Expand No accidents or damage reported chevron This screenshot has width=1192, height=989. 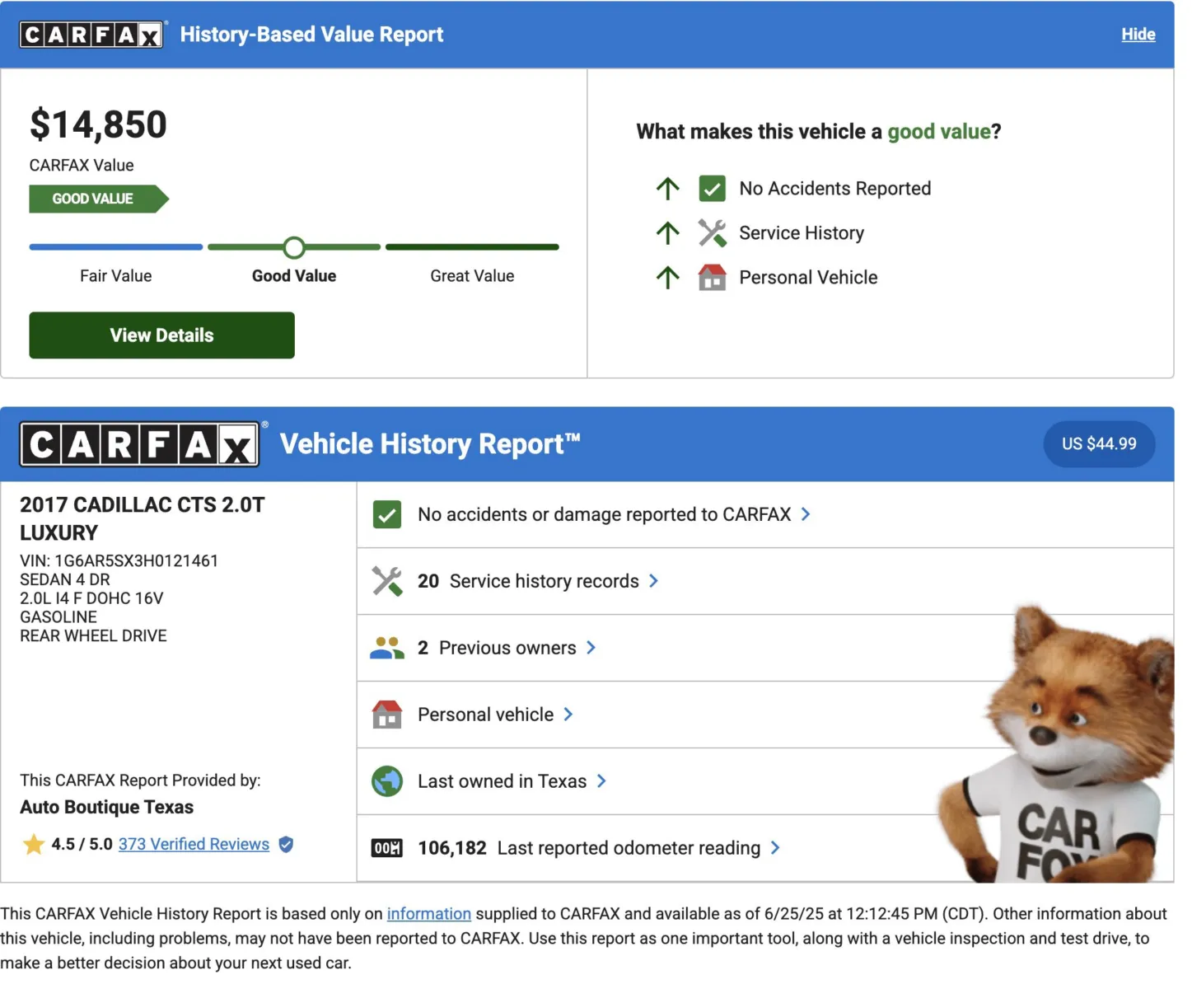[x=806, y=515]
